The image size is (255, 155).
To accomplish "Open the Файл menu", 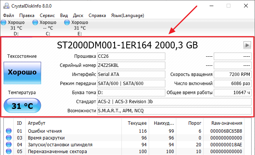I will pos(8,15).
